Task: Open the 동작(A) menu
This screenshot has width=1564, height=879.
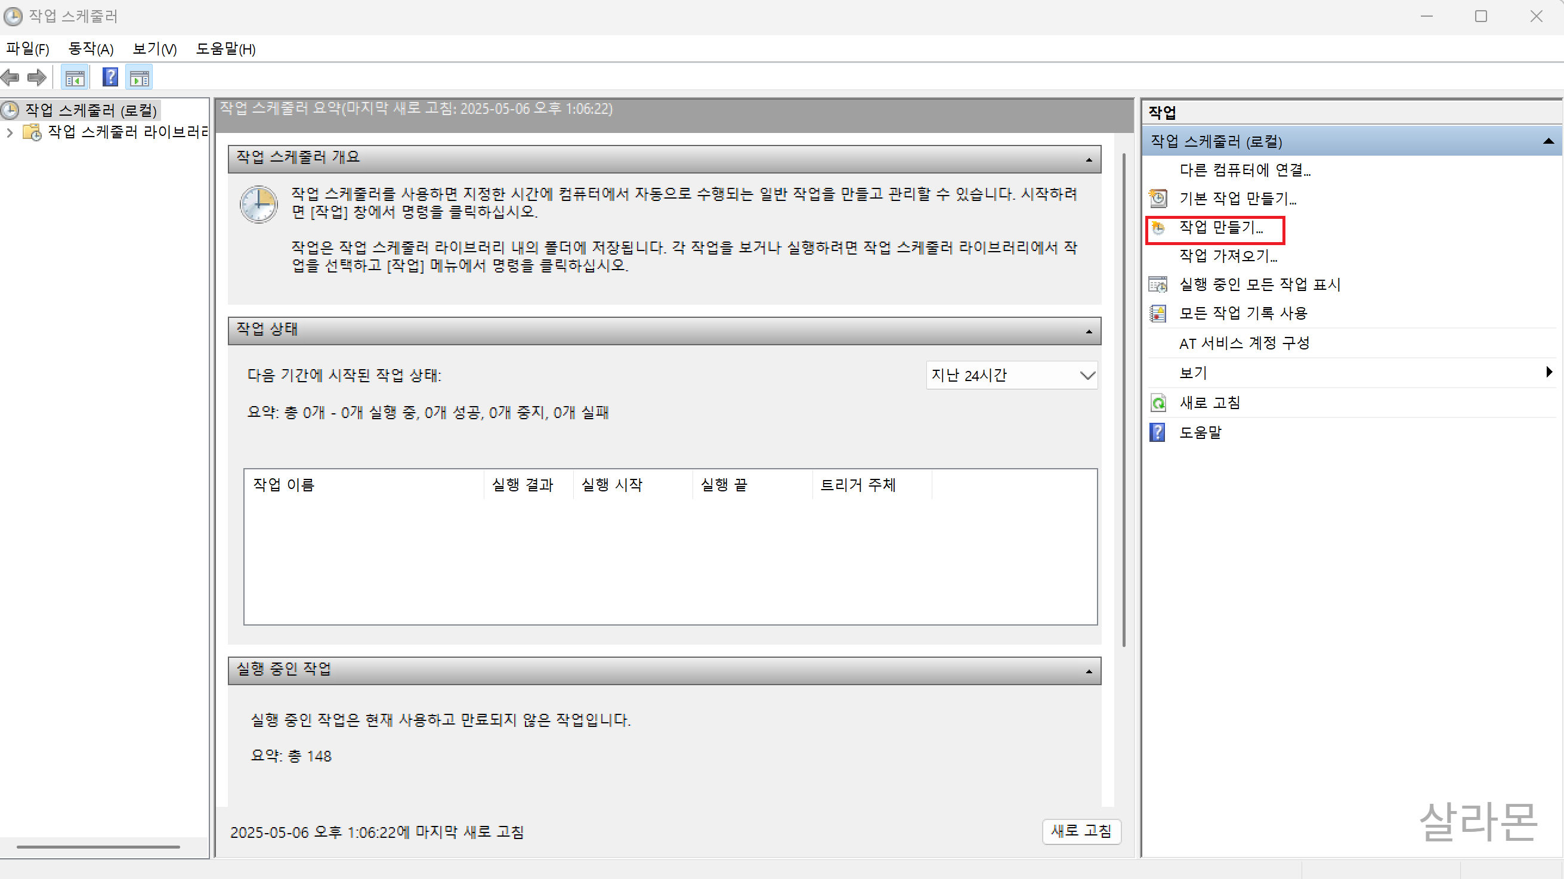Action: tap(91, 48)
